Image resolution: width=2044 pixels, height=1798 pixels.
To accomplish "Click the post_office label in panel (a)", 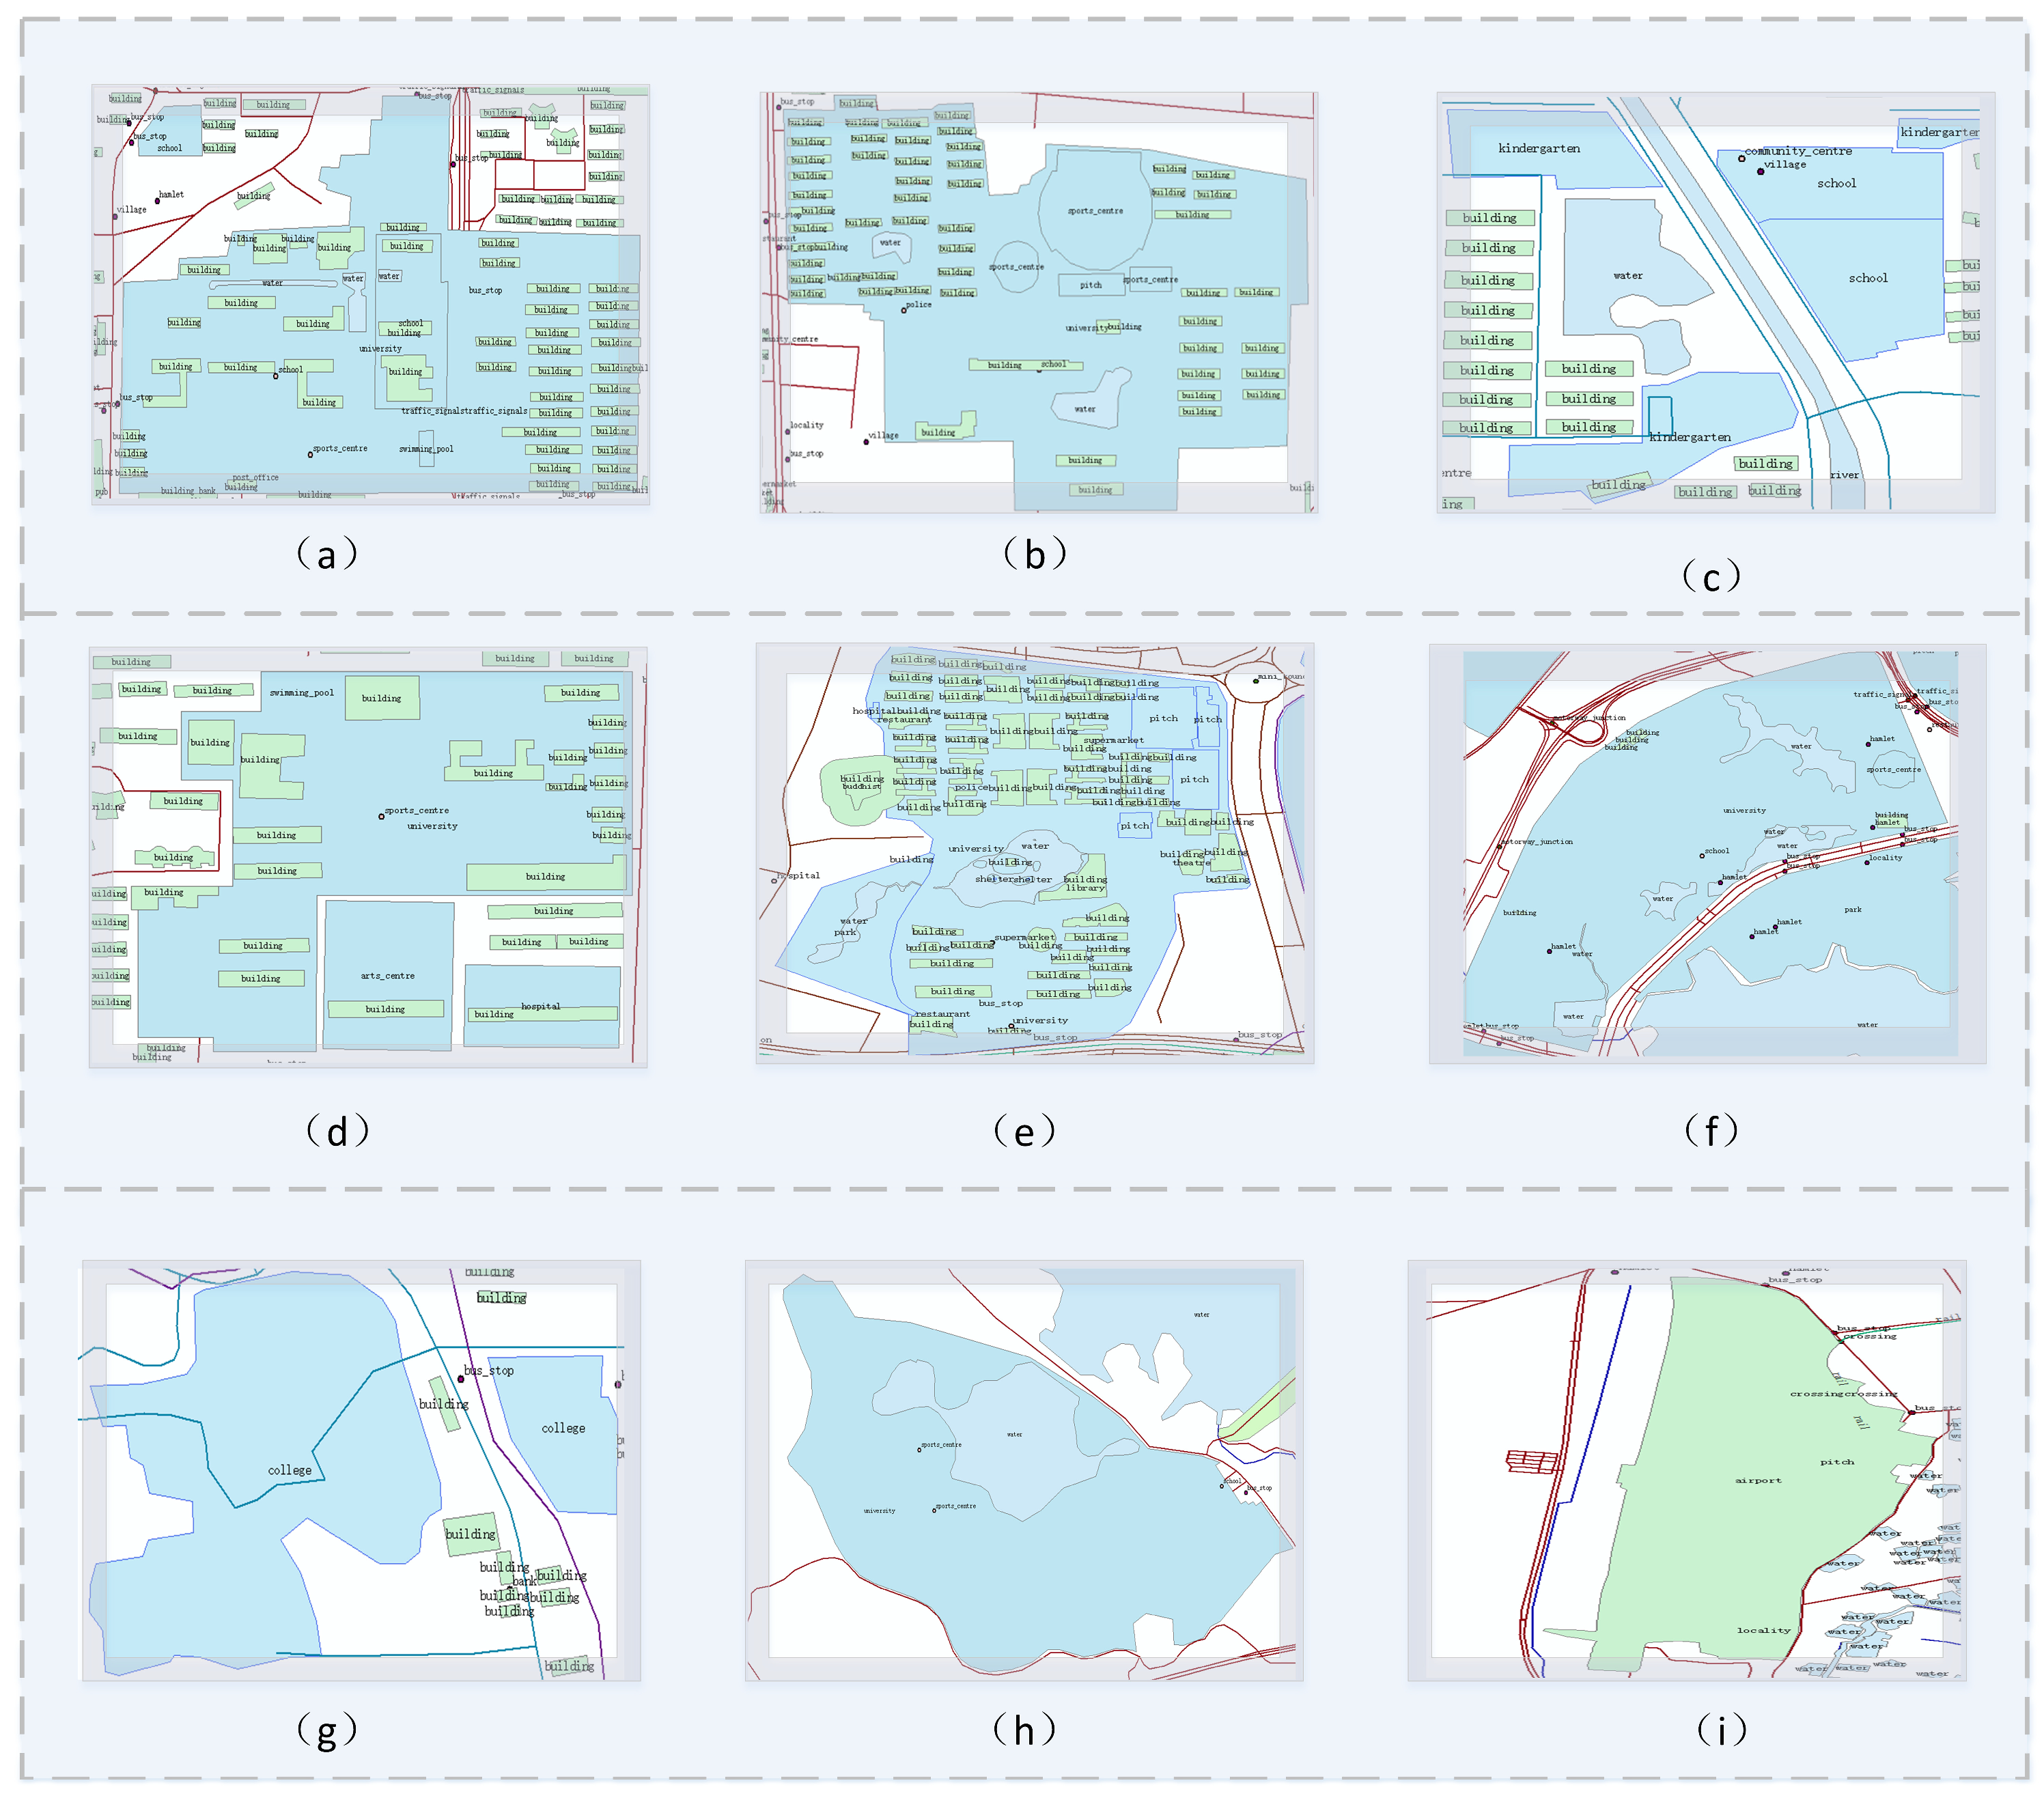I will [255, 477].
